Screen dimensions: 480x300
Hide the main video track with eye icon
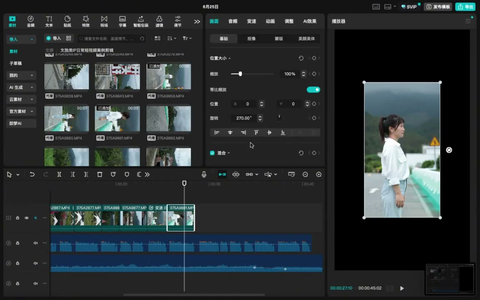click(x=27, y=218)
